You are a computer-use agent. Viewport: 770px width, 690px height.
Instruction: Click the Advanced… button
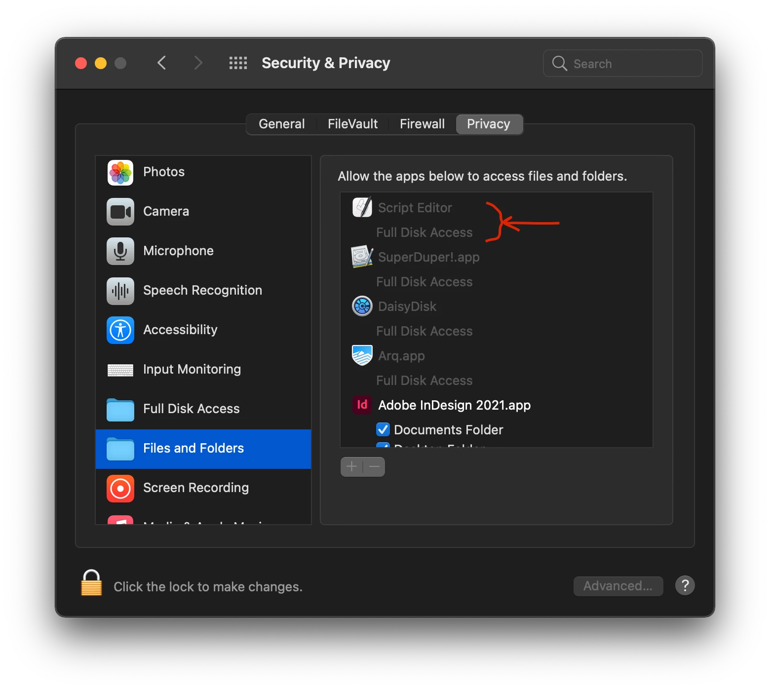click(x=618, y=586)
